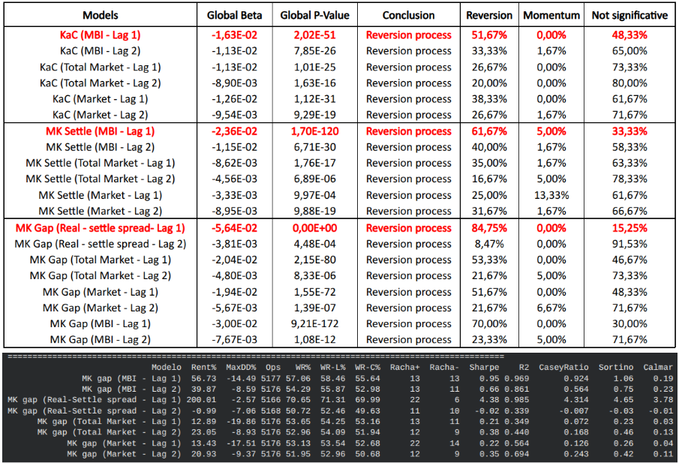This screenshot has width=679, height=463.
Task: Select 'MK Settle (Total Market - Lag 2)' cell
Action: [x=101, y=179]
